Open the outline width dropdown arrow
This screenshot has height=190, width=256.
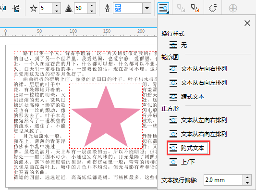click(147, 8)
